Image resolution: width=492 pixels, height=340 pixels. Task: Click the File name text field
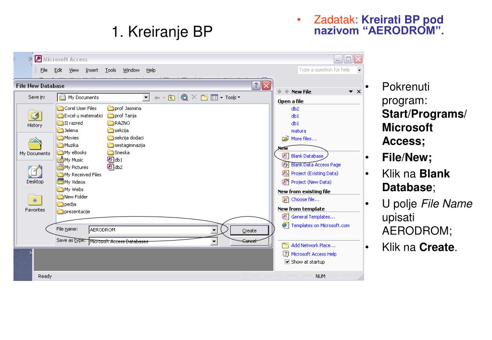pos(150,230)
